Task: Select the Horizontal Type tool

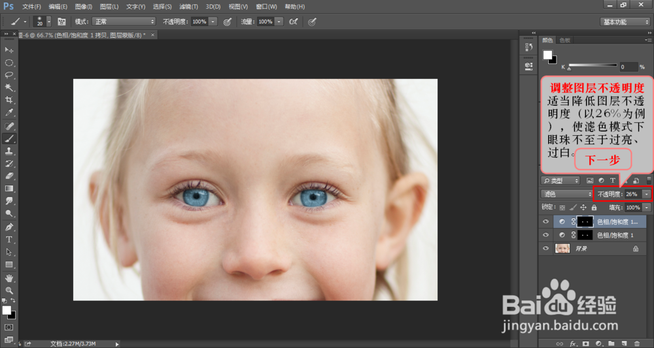Action: pyautogui.click(x=9, y=240)
